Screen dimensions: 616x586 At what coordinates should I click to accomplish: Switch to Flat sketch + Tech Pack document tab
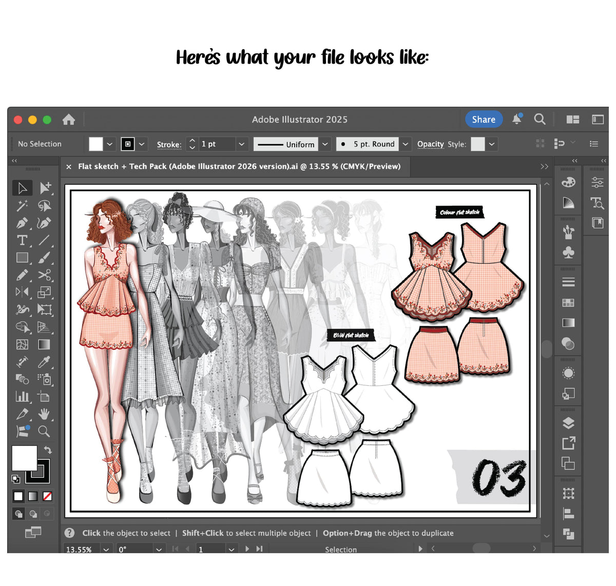239,166
